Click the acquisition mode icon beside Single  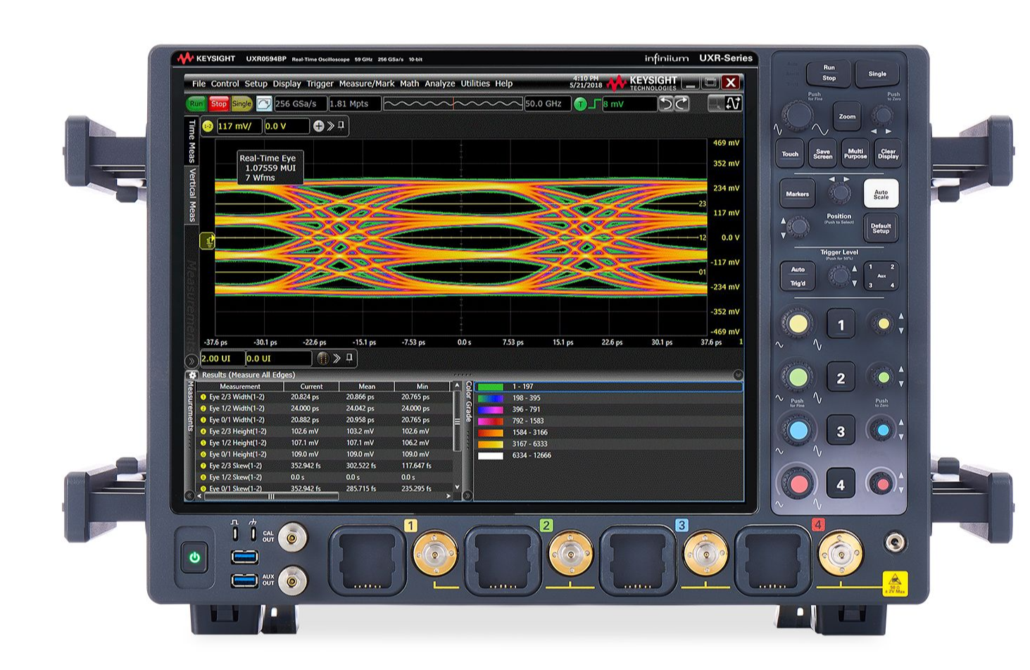tap(263, 104)
